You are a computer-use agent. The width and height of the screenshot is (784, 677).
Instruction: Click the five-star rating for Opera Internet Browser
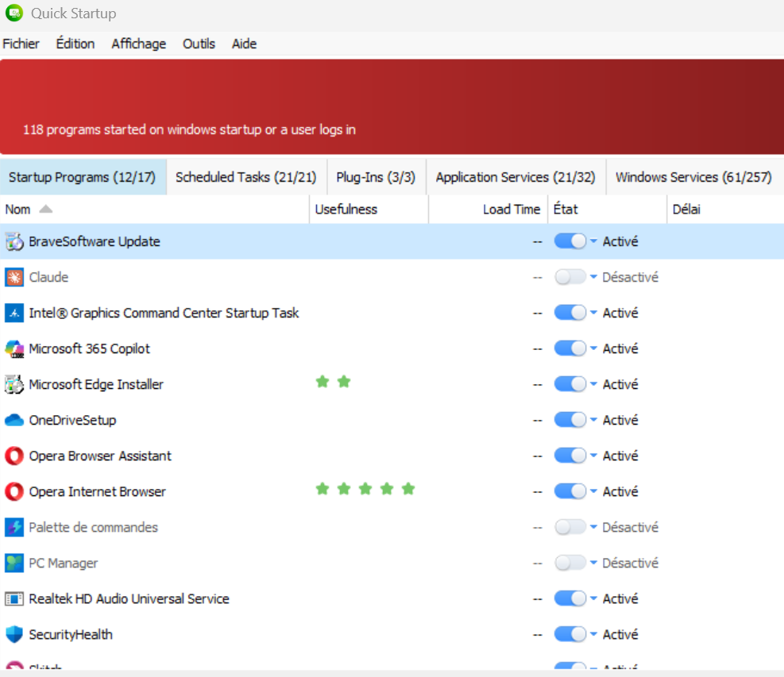365,489
